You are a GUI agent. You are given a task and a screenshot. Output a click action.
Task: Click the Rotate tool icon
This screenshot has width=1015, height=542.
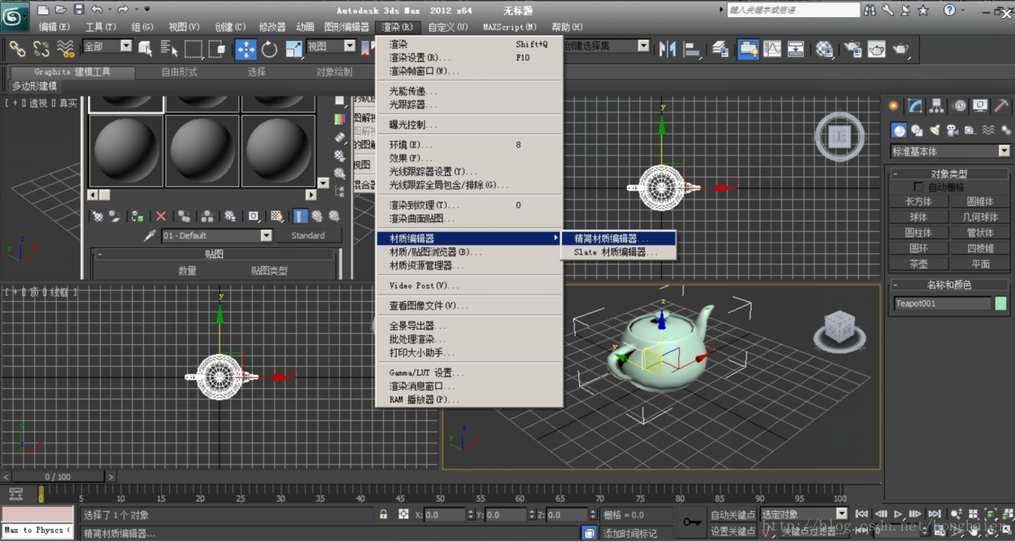(x=269, y=49)
